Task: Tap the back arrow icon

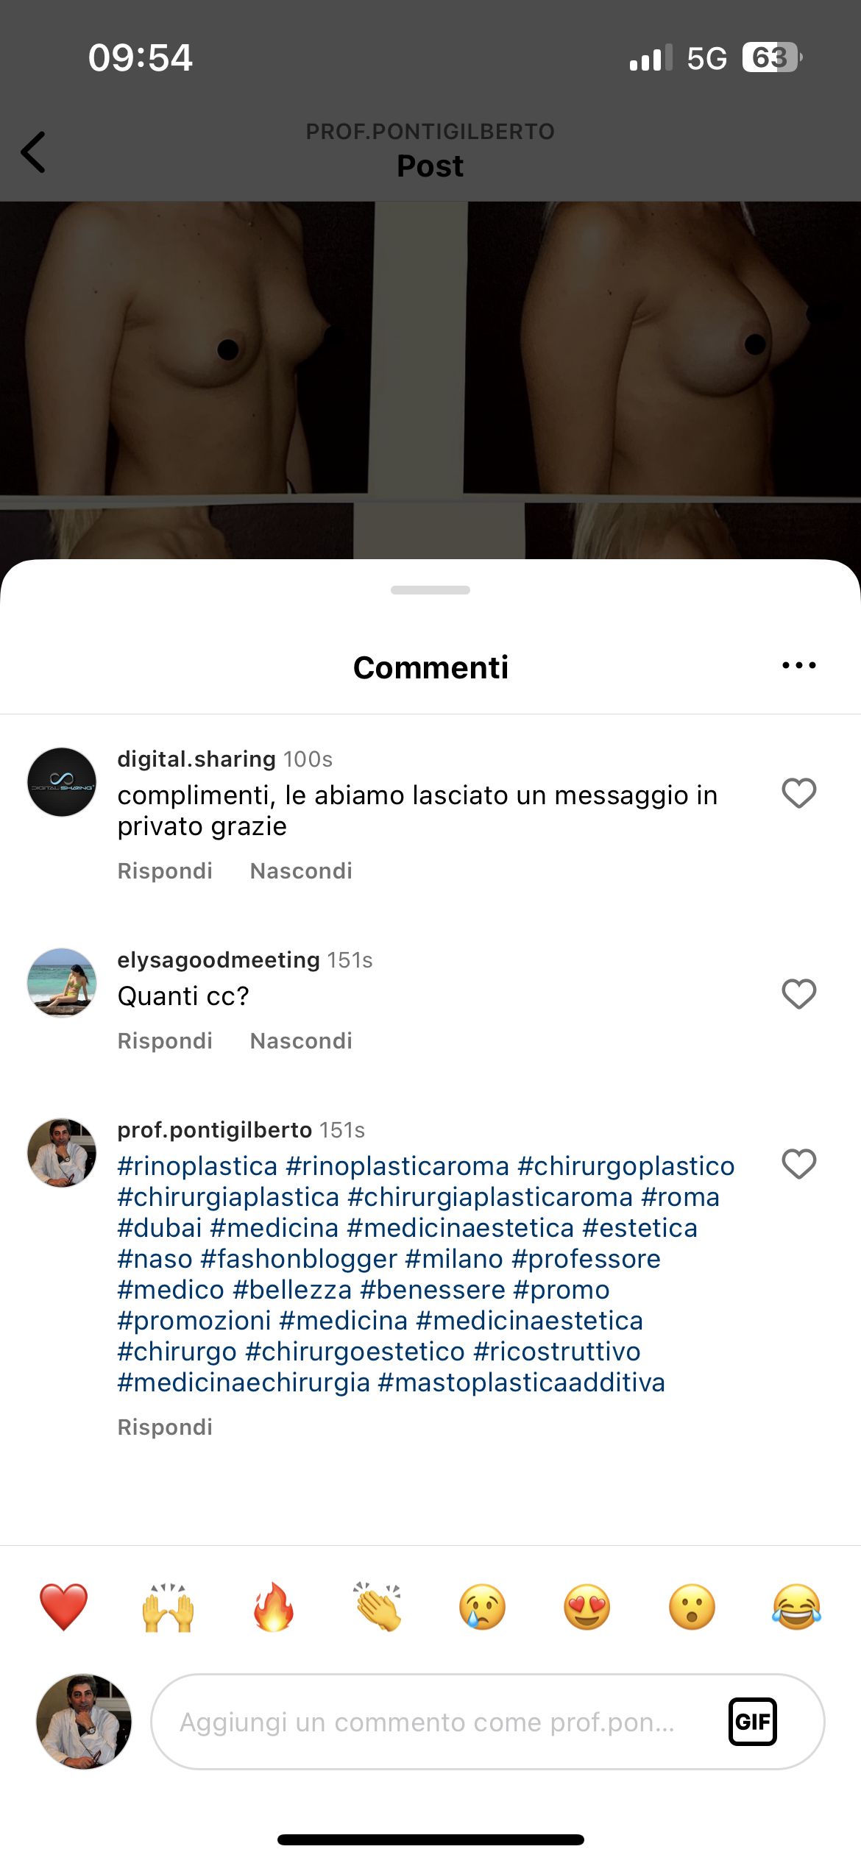Action: 33,152
